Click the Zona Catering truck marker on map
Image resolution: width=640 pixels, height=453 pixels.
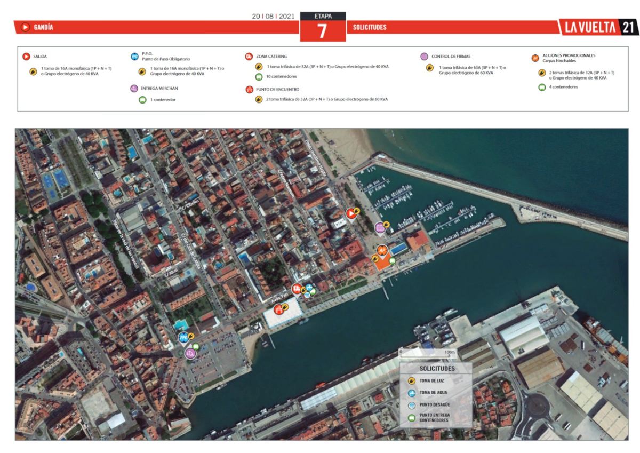coord(296,290)
